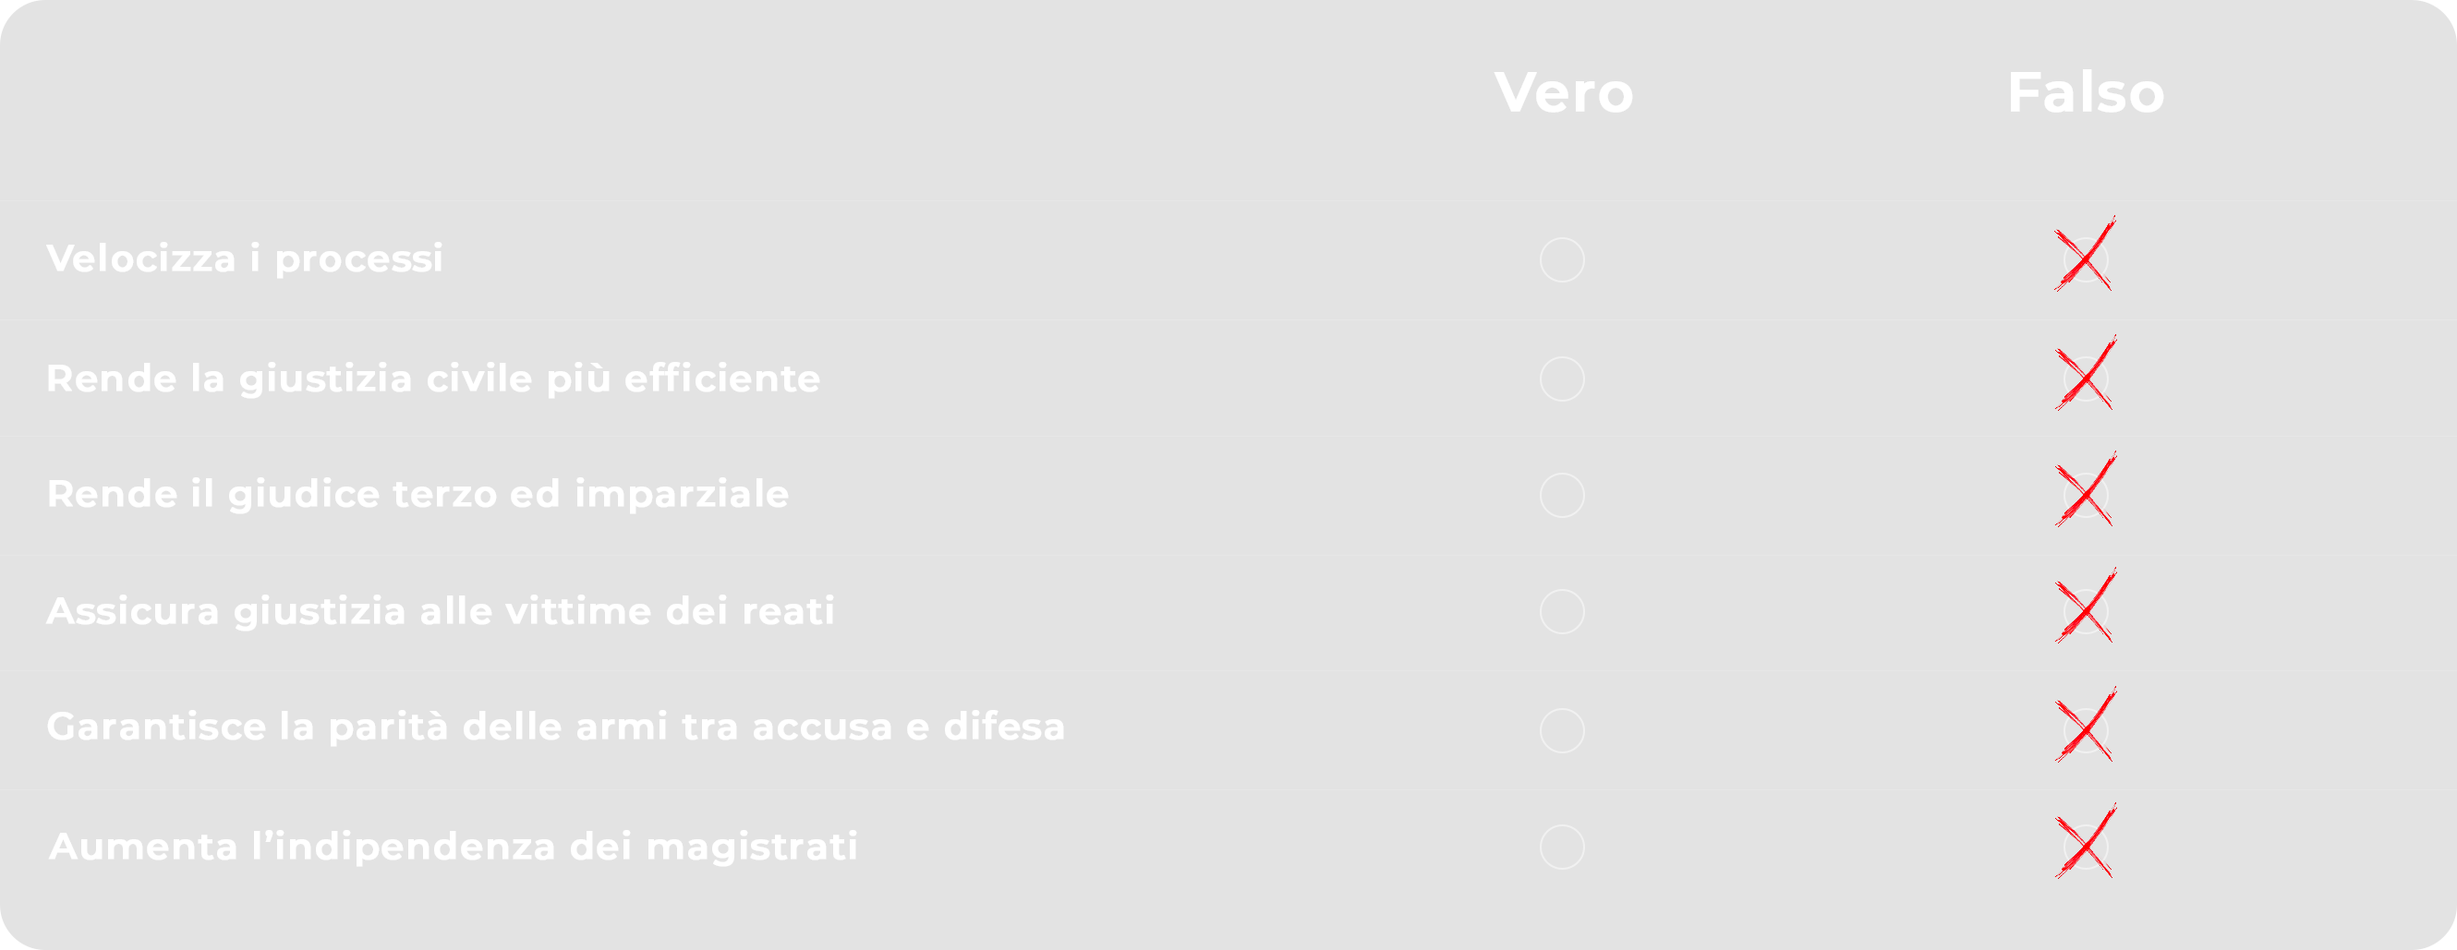Click 'Aumenta l'indipendenza dei magistrati' text

(453, 847)
